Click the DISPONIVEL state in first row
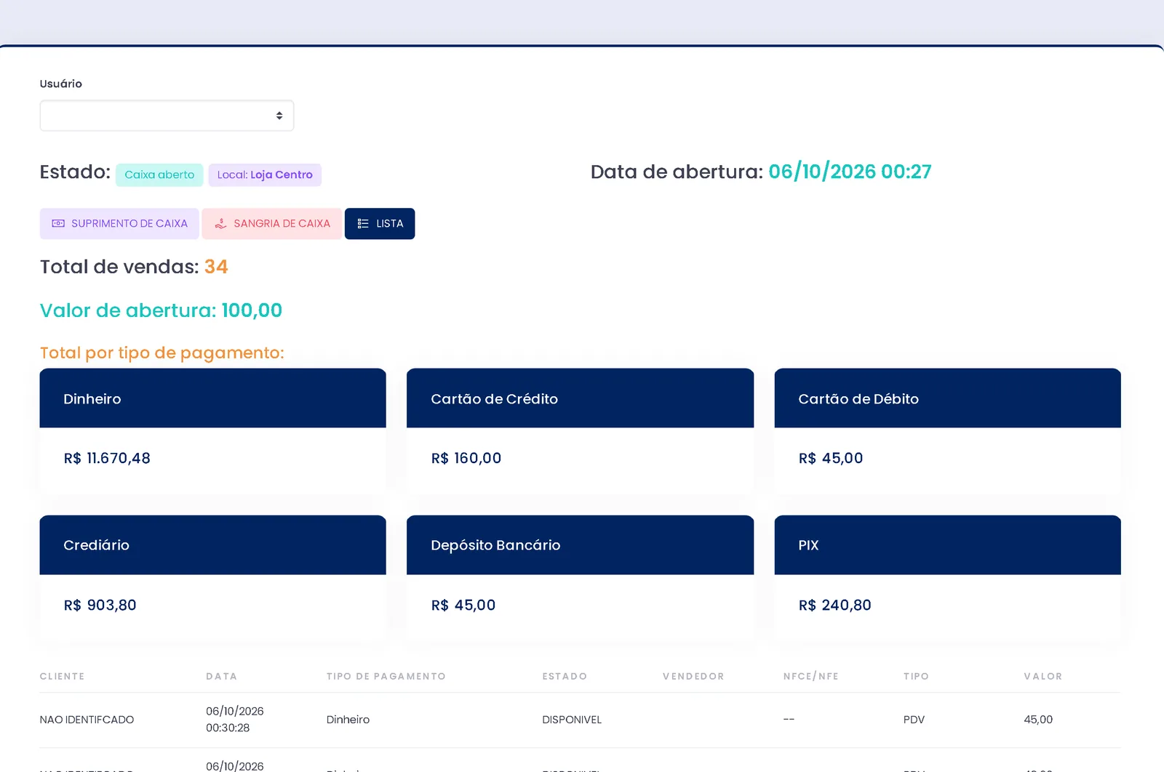This screenshot has height=772, width=1164. 572,720
